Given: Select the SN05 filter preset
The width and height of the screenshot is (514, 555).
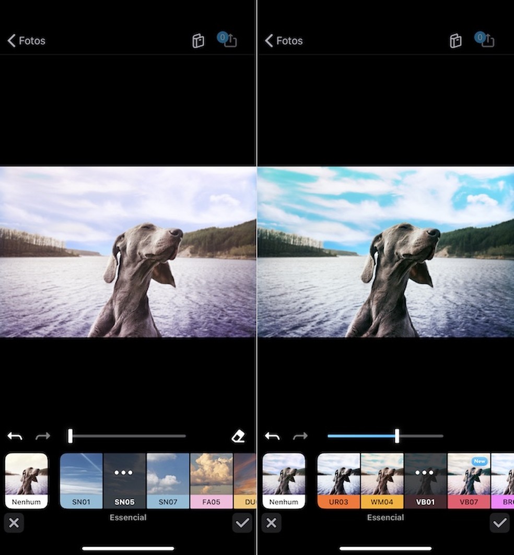Looking at the screenshot, I should click(x=125, y=479).
